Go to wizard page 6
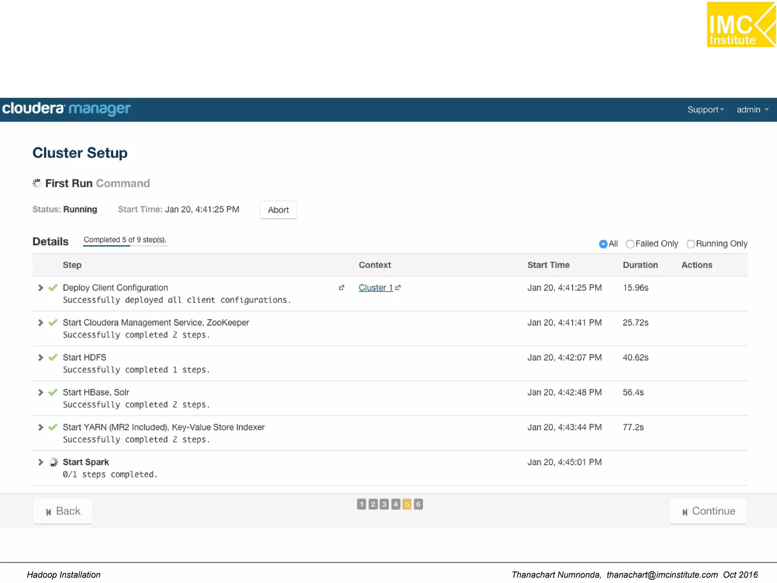 click(418, 504)
